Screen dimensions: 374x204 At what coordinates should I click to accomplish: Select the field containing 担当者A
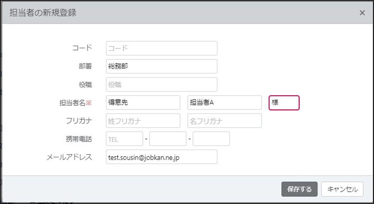225,102
